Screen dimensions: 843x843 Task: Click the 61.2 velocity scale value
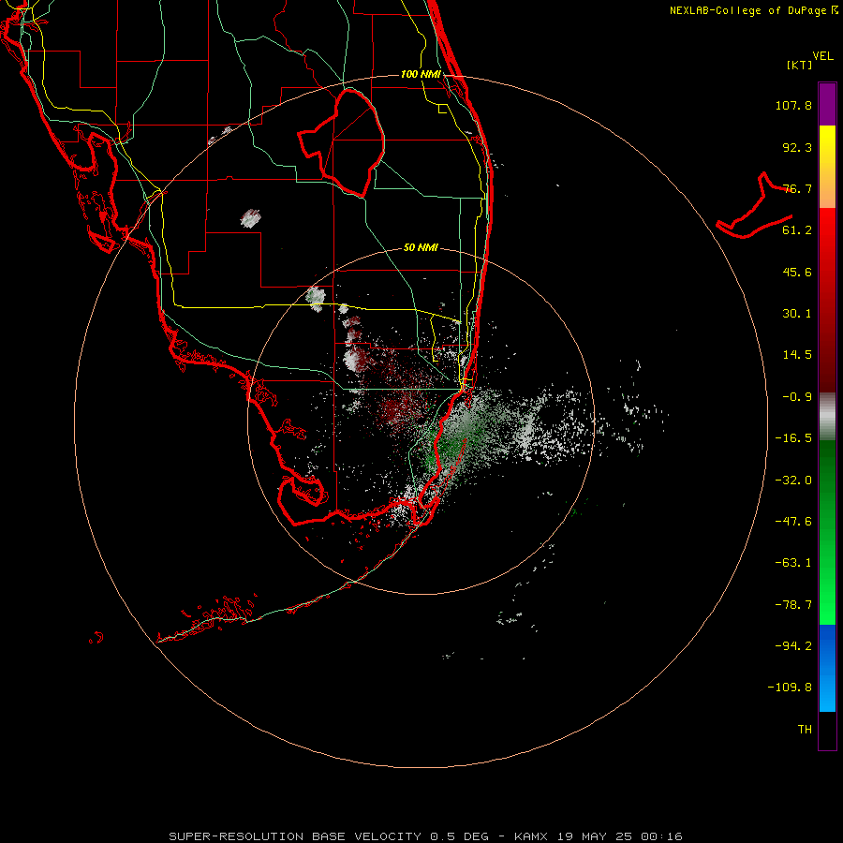click(797, 230)
